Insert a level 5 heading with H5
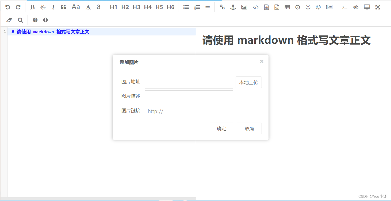Image resolution: width=391 pixels, height=201 pixels. pos(159,7)
